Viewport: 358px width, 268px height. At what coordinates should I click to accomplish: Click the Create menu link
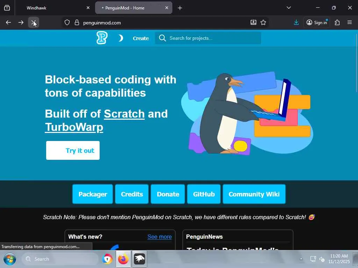141,38
